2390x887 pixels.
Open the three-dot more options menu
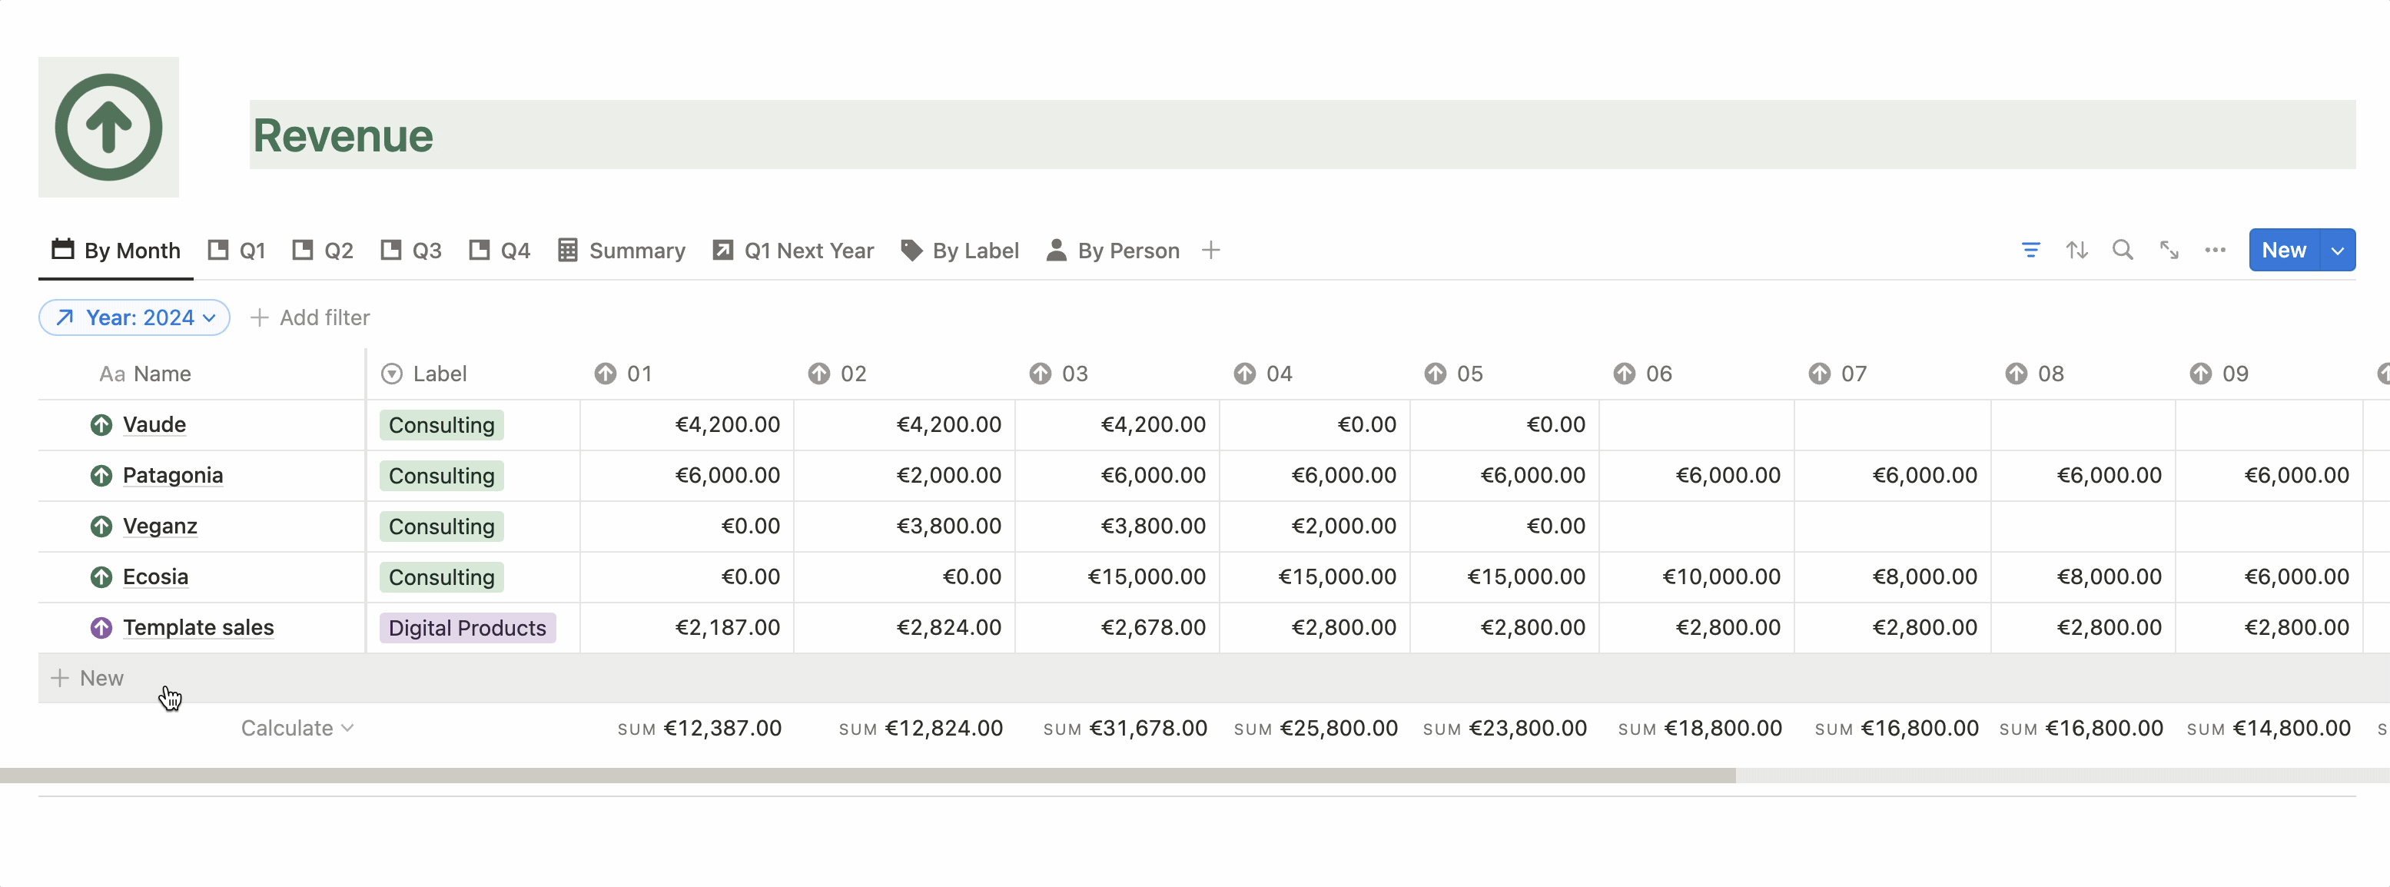coord(2215,251)
